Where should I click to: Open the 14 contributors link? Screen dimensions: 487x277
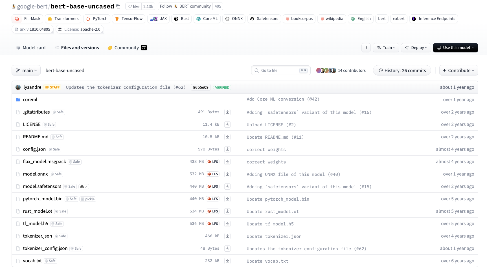352,70
